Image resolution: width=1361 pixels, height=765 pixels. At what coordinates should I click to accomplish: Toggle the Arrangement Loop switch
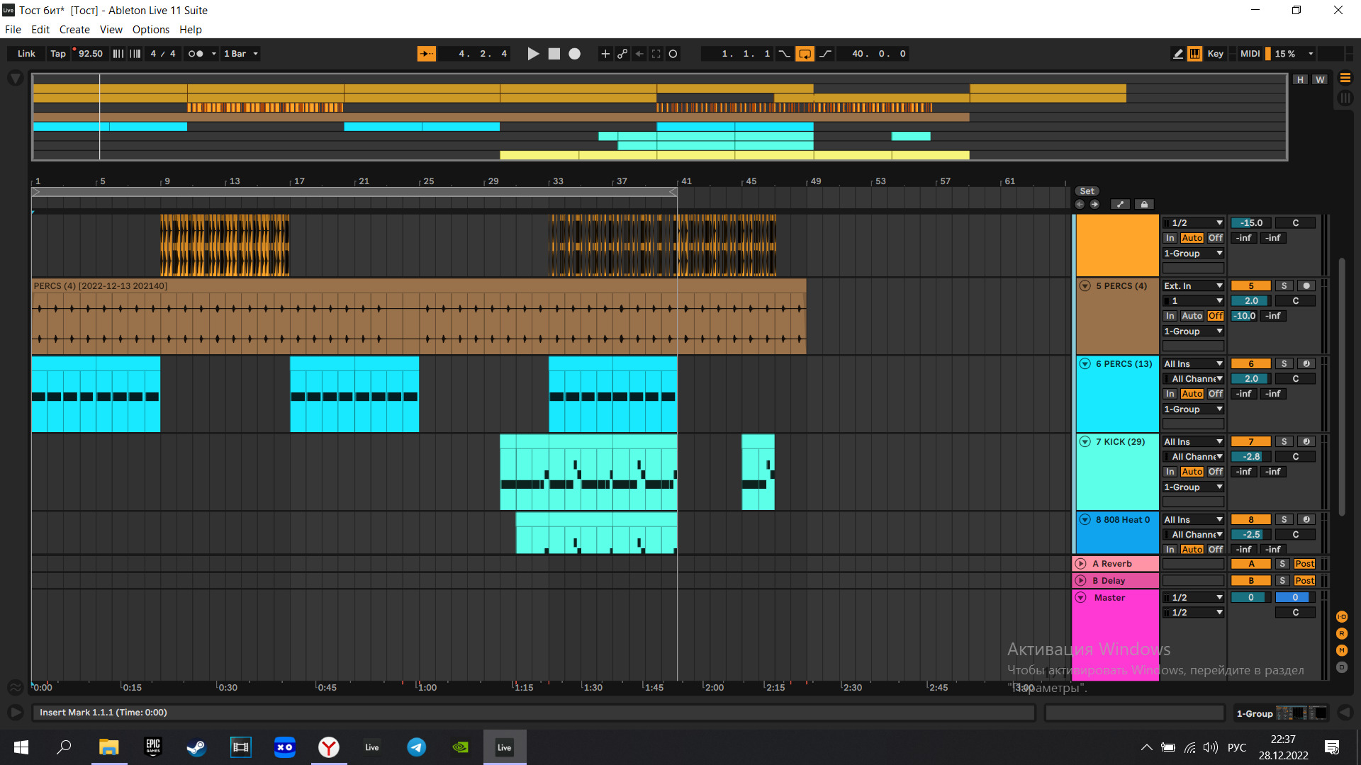[x=805, y=54]
